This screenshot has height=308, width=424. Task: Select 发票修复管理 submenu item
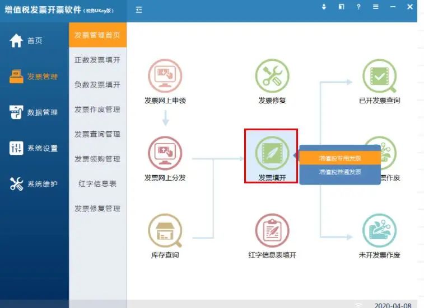point(97,209)
